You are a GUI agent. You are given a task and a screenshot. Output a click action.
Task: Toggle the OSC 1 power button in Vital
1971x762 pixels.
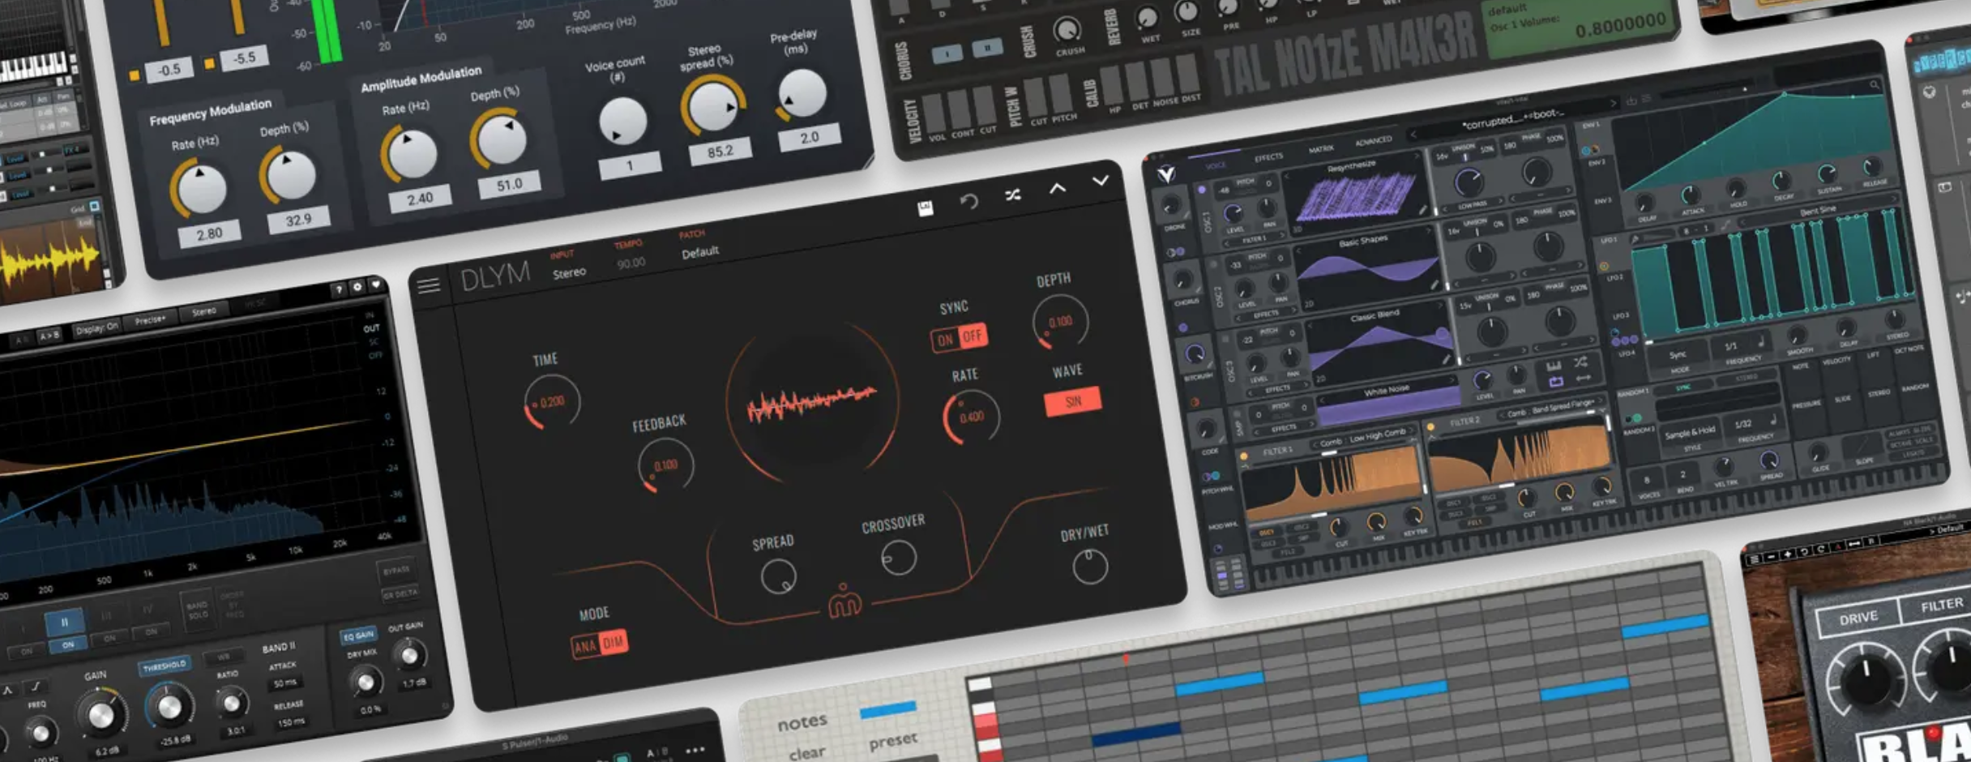pos(1201,190)
